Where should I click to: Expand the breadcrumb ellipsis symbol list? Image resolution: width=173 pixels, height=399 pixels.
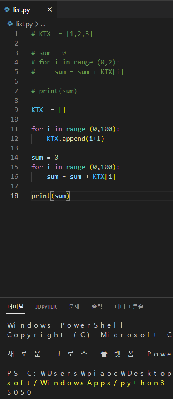[43, 24]
